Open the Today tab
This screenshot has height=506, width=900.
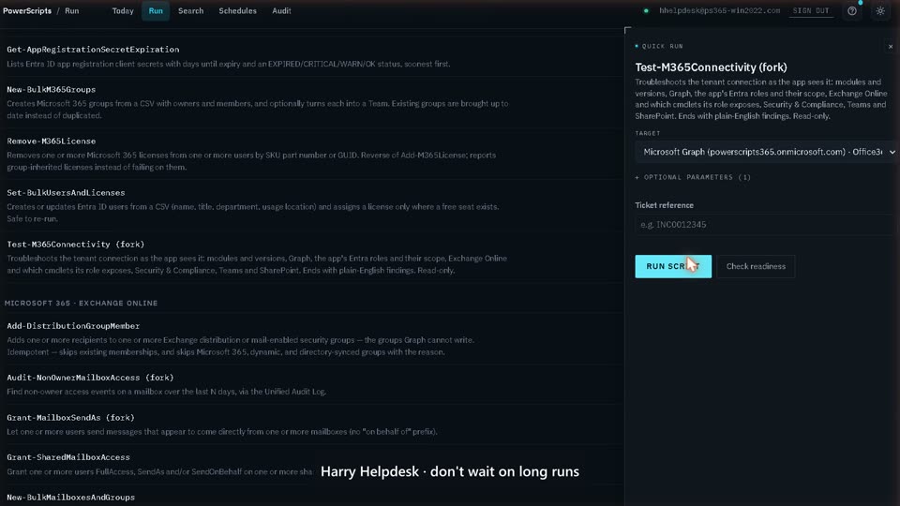click(x=123, y=11)
